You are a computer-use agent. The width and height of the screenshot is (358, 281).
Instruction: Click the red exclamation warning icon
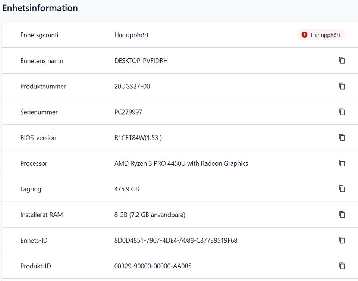(304, 35)
